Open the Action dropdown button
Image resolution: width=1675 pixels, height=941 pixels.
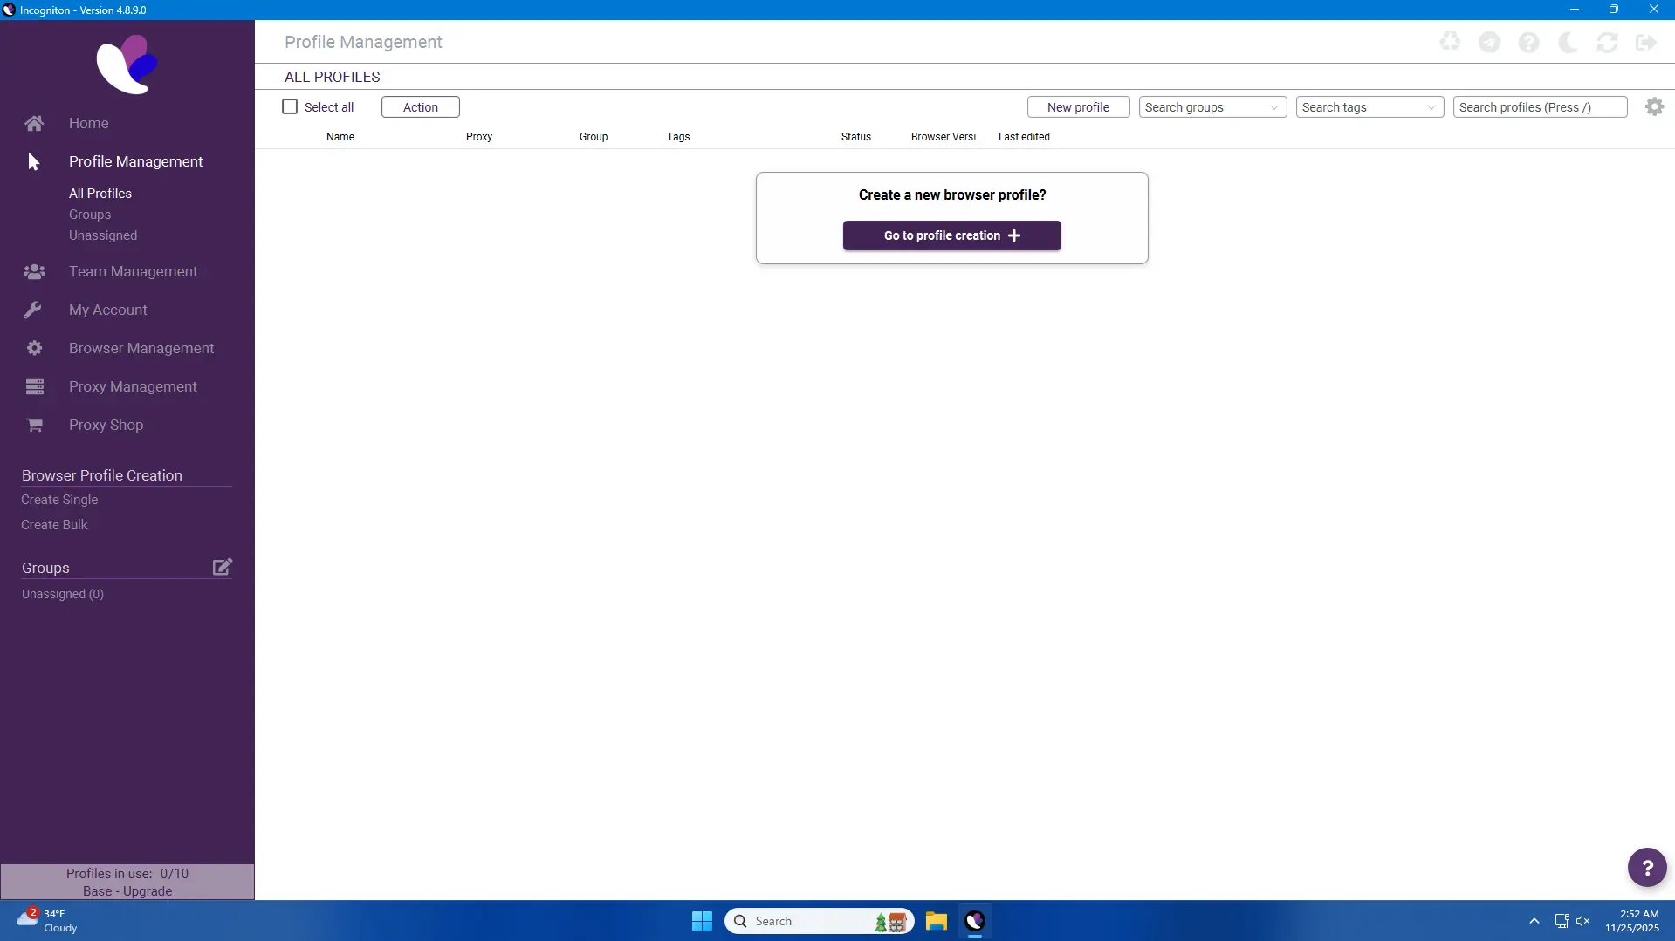click(x=421, y=106)
